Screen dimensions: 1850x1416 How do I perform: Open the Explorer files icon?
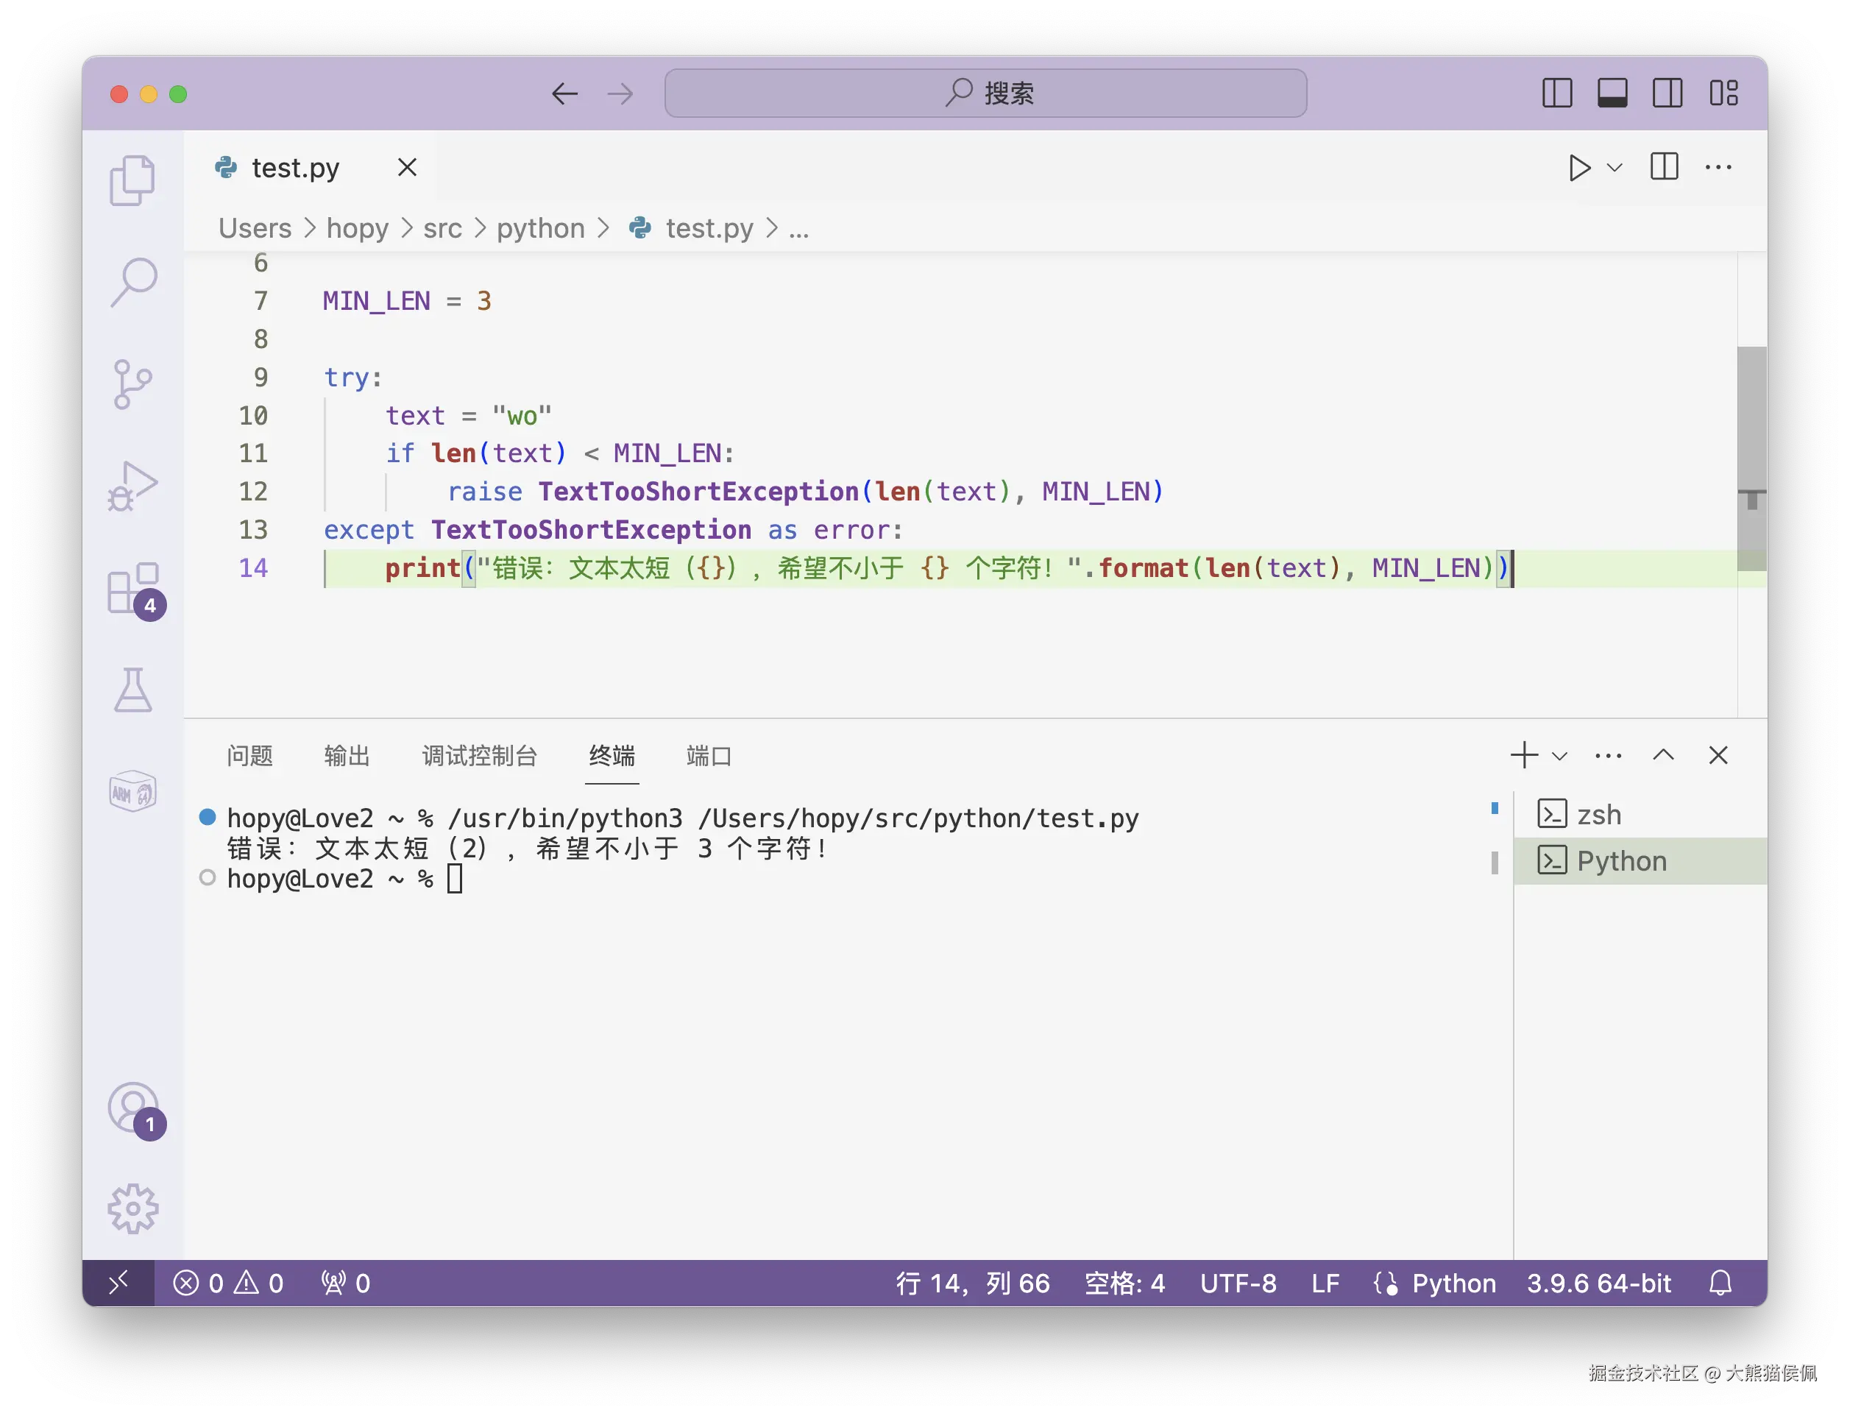(x=132, y=180)
